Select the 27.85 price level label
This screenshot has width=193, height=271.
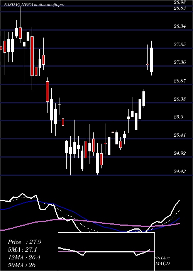tap(179, 45)
